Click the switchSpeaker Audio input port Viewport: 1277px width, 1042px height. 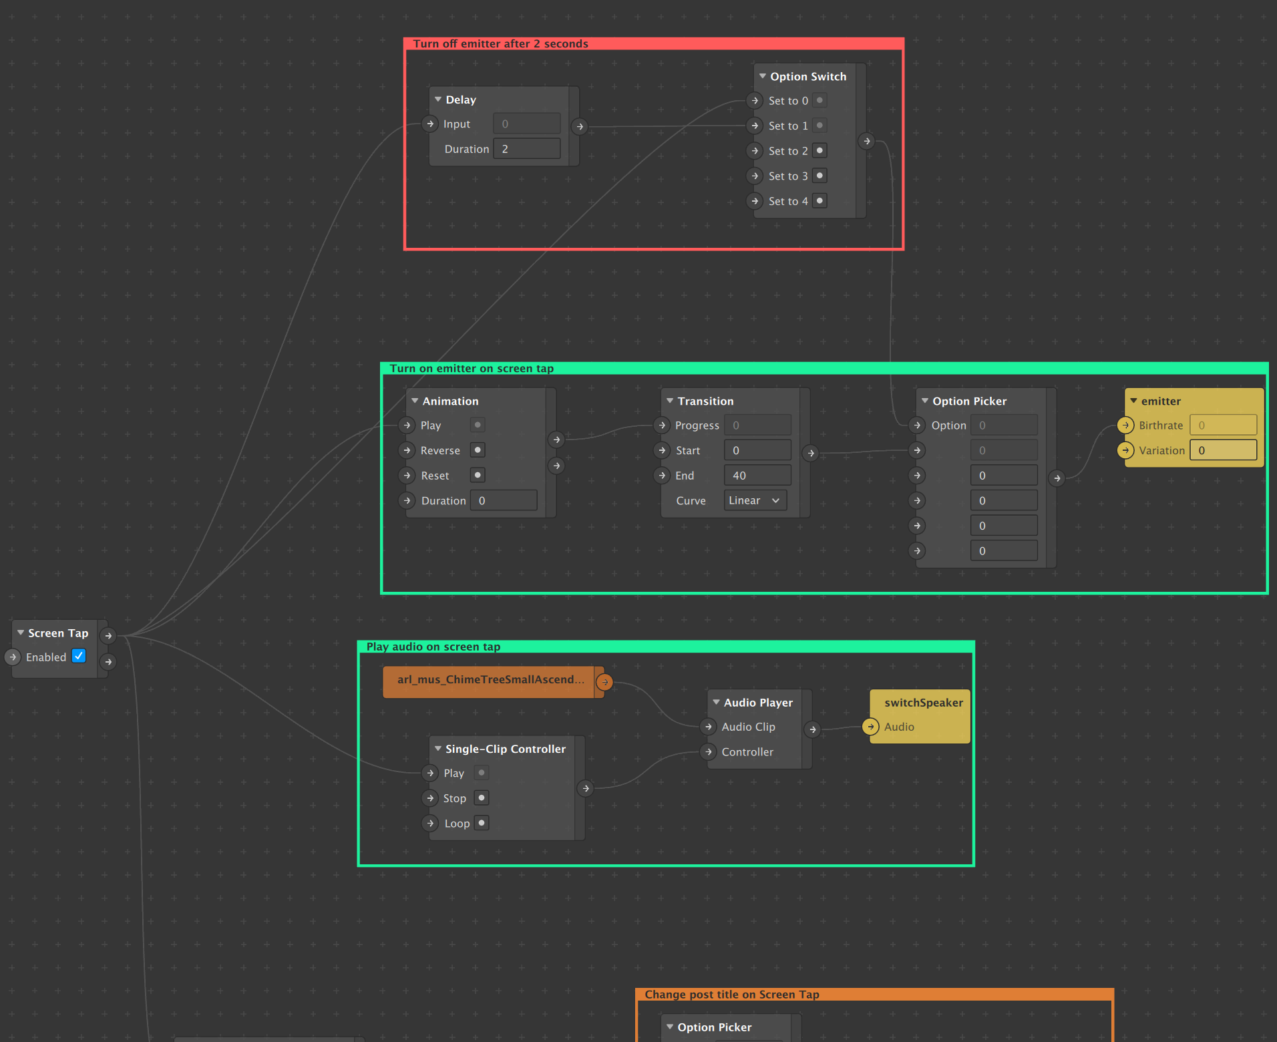(x=870, y=727)
